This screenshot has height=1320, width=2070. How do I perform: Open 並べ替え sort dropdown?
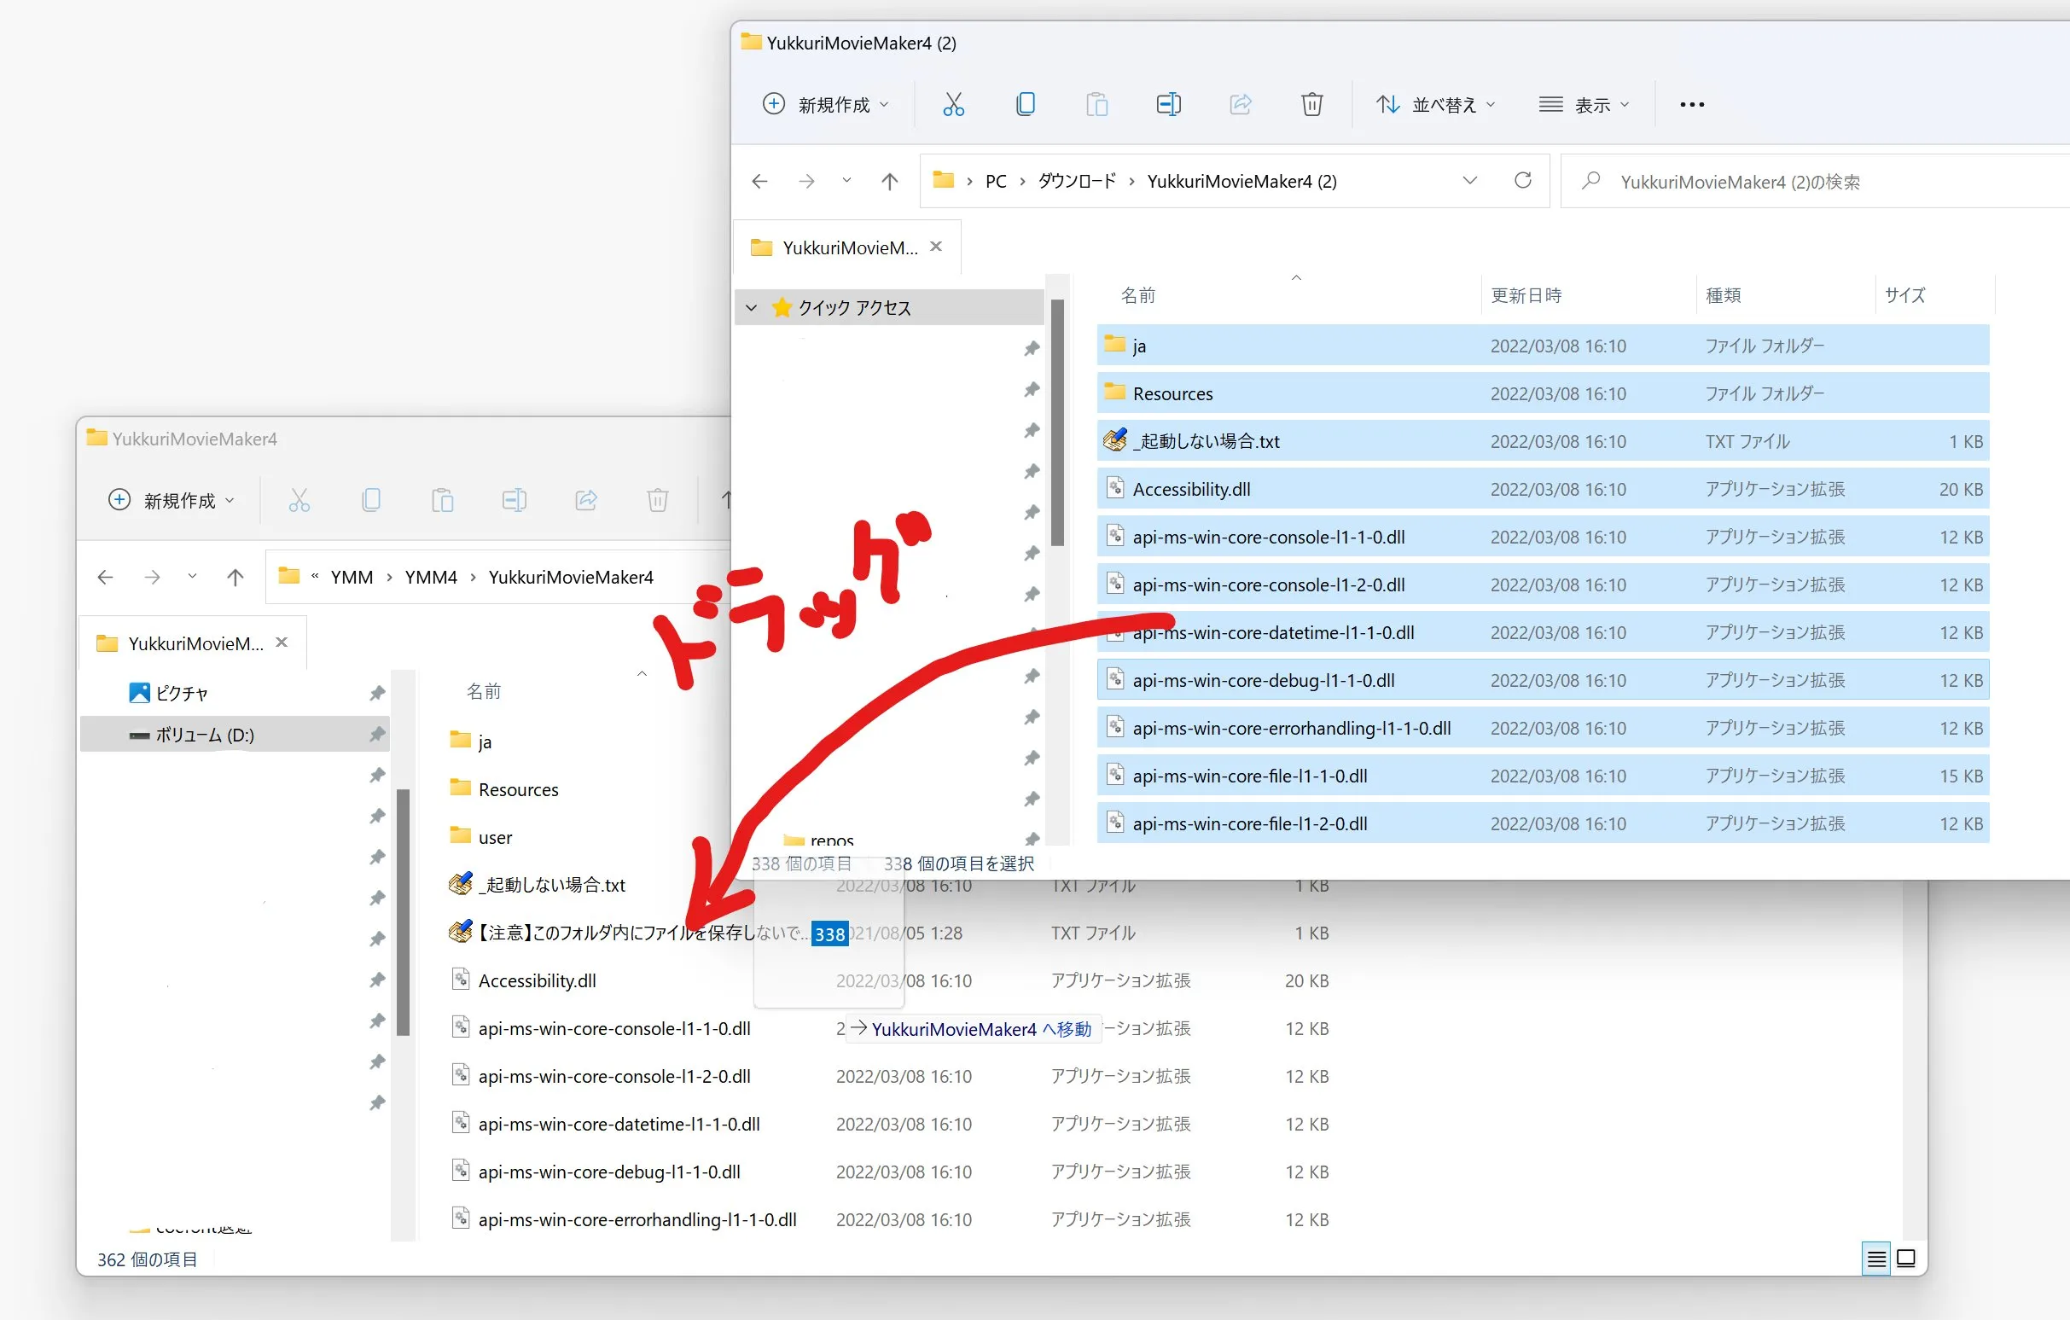coord(1434,105)
